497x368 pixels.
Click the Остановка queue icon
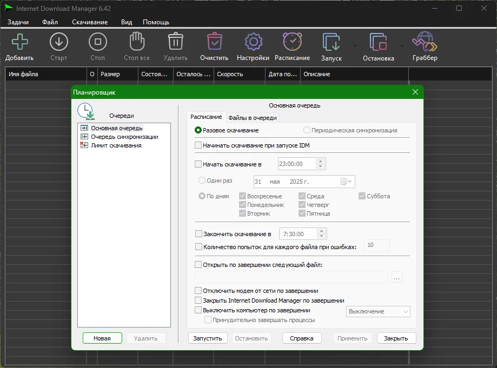[378, 42]
